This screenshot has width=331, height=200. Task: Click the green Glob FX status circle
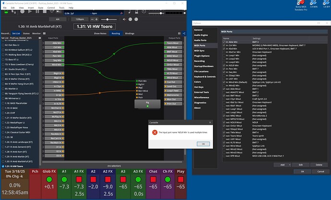tap(49, 179)
